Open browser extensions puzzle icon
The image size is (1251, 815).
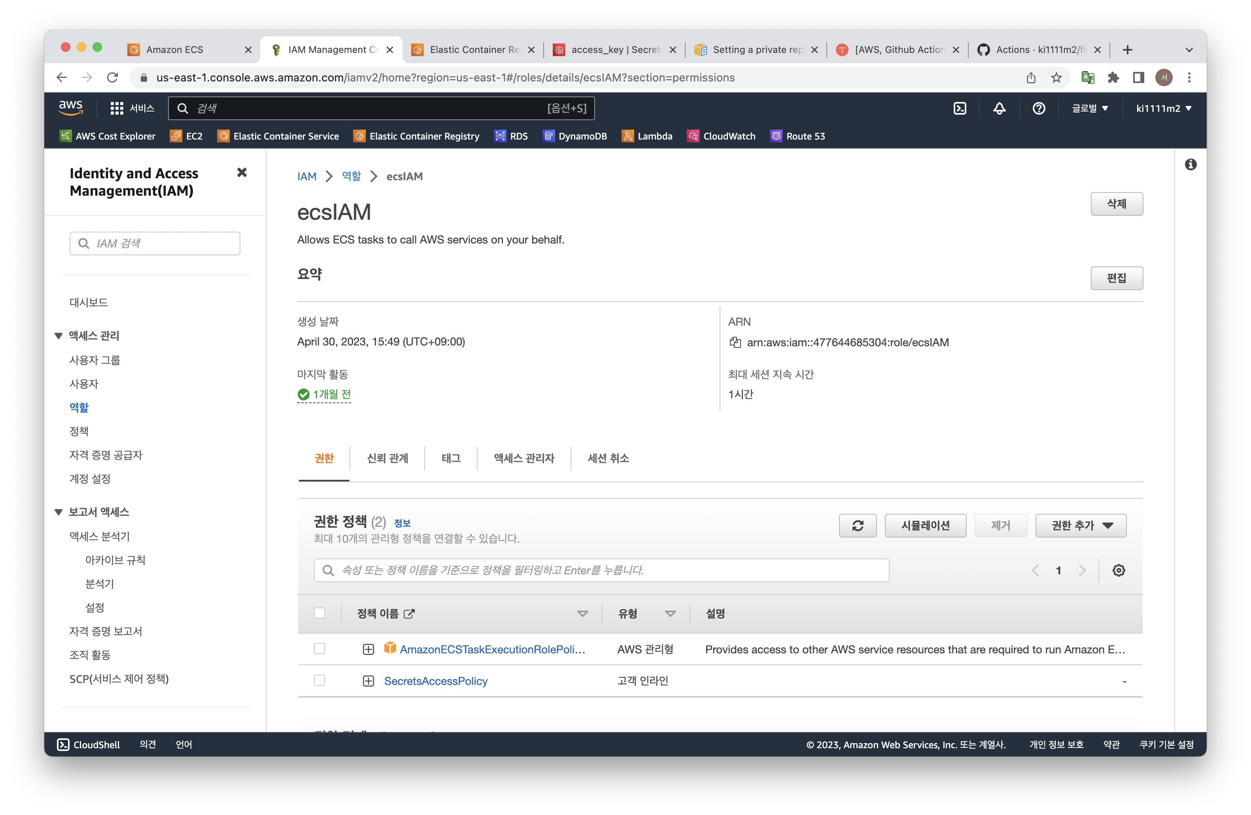pyautogui.click(x=1113, y=78)
